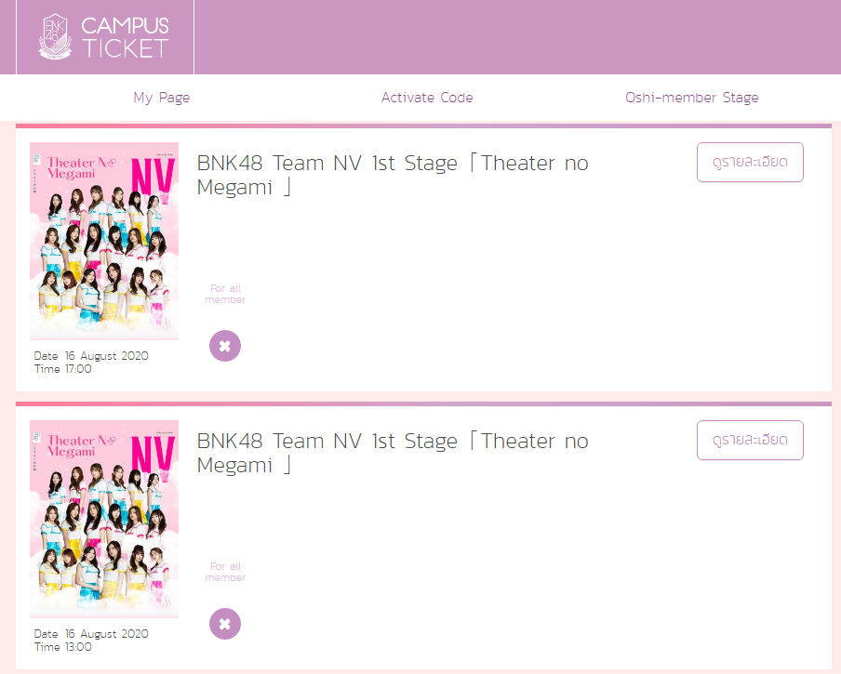Click the 'Time 17:00' text

(62, 369)
